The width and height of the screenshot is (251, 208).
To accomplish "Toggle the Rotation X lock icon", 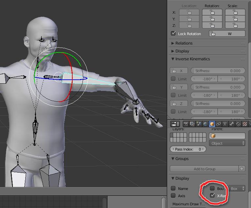I will pos(212,12).
